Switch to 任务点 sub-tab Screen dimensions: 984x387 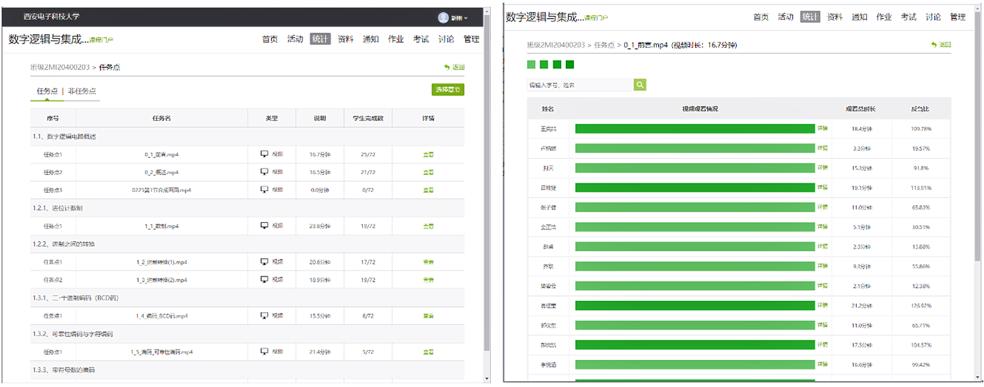click(x=47, y=91)
